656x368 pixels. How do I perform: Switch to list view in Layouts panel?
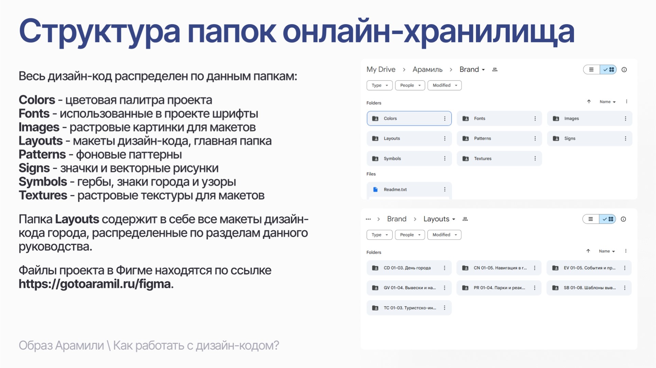pos(591,219)
